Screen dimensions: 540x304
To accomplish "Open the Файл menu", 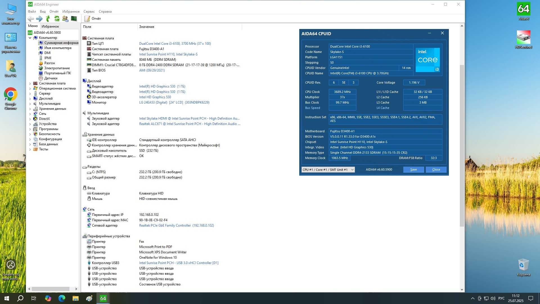I will 32,12.
